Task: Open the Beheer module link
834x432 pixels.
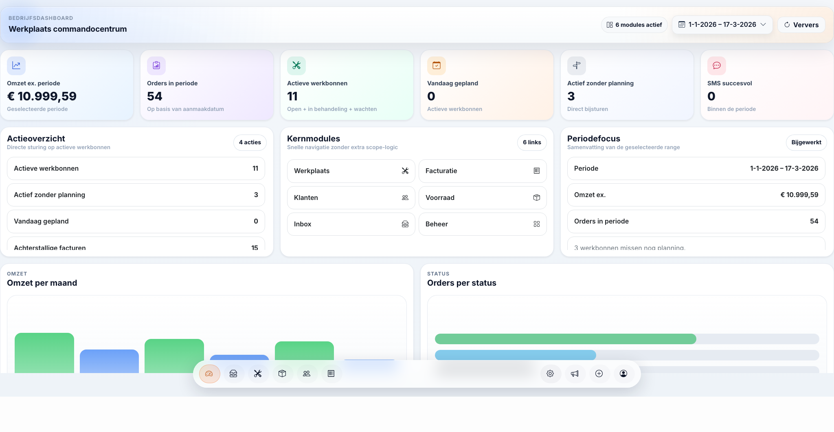Action: click(x=483, y=224)
